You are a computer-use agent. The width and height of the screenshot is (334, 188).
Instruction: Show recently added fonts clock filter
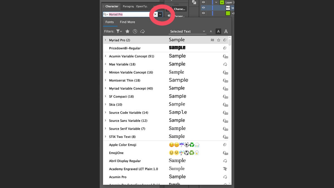[x=135, y=31]
